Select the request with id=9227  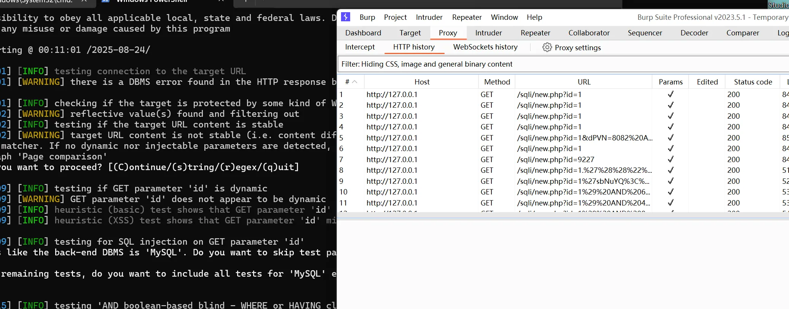click(555, 159)
